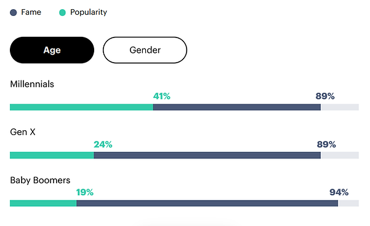The height and width of the screenshot is (226, 370).
Task: Click the Baby Boomers green popularity bar
Action: 43,203
